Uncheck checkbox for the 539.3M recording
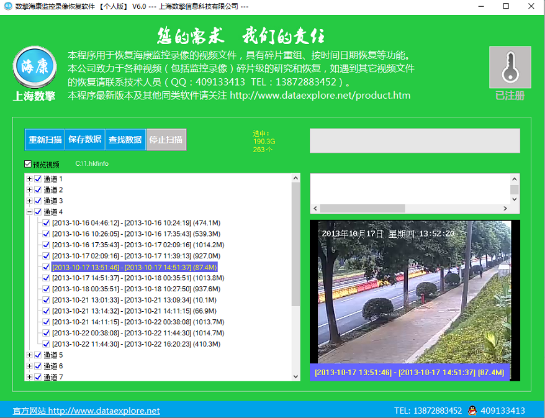The image size is (545, 418). [x=46, y=234]
